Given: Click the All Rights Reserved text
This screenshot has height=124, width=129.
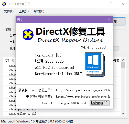Looking at the screenshot, I should pos(55,68).
